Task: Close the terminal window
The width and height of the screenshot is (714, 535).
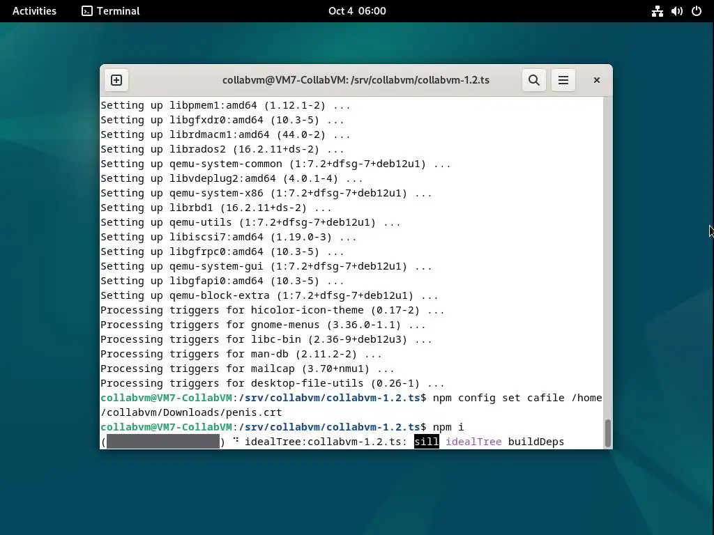Action: pos(597,80)
